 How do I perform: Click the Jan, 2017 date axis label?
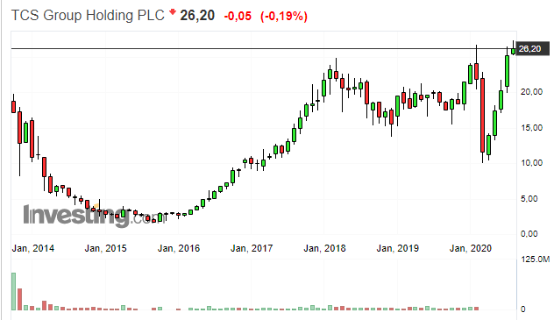pyautogui.click(x=252, y=248)
